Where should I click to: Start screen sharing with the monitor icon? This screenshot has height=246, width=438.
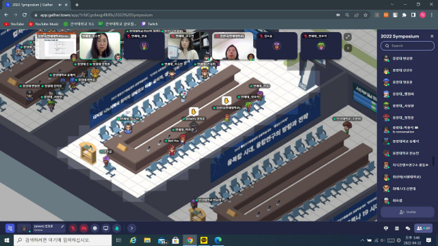coord(106,228)
